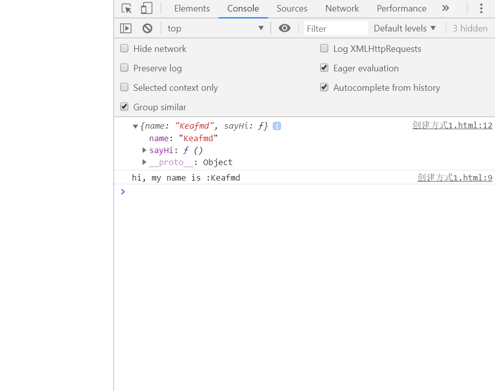Open source link 创建方式1.html:9

[455, 178]
